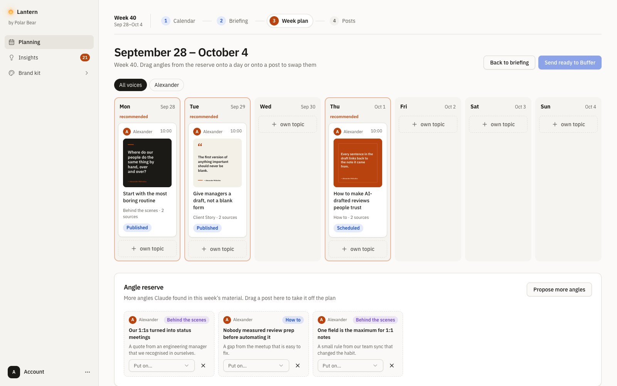Viewport: 617px width, 386px height.
Task: Click Propose more angles button
Action: pyautogui.click(x=559, y=289)
